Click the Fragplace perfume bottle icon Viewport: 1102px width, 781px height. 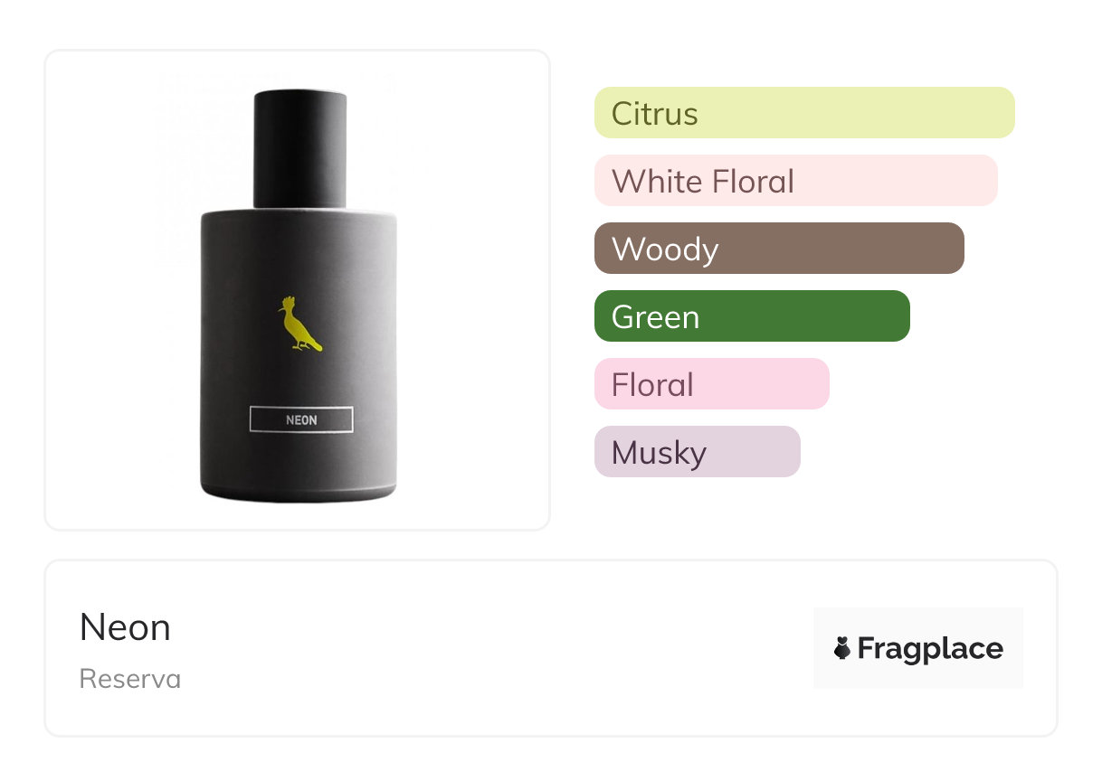point(842,648)
